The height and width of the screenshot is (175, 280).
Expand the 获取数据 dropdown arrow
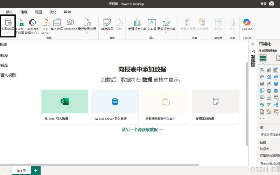tap(8, 33)
